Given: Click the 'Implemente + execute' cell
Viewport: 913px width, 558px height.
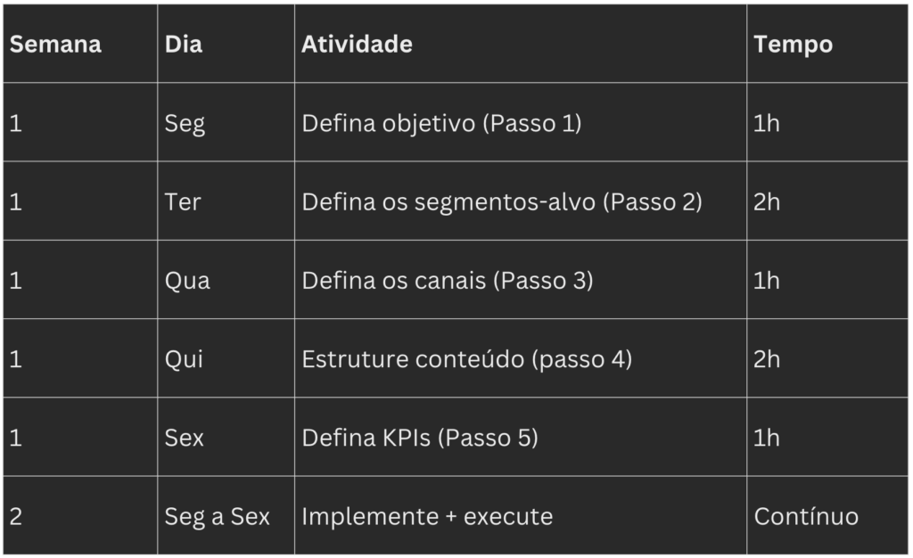Looking at the screenshot, I should coord(427,516).
